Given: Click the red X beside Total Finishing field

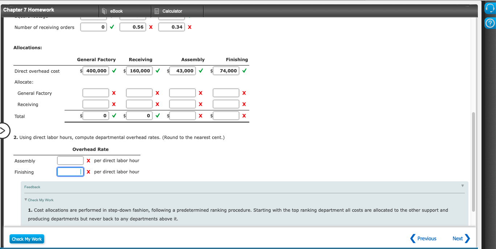Looking at the screenshot, I should pos(244,116).
